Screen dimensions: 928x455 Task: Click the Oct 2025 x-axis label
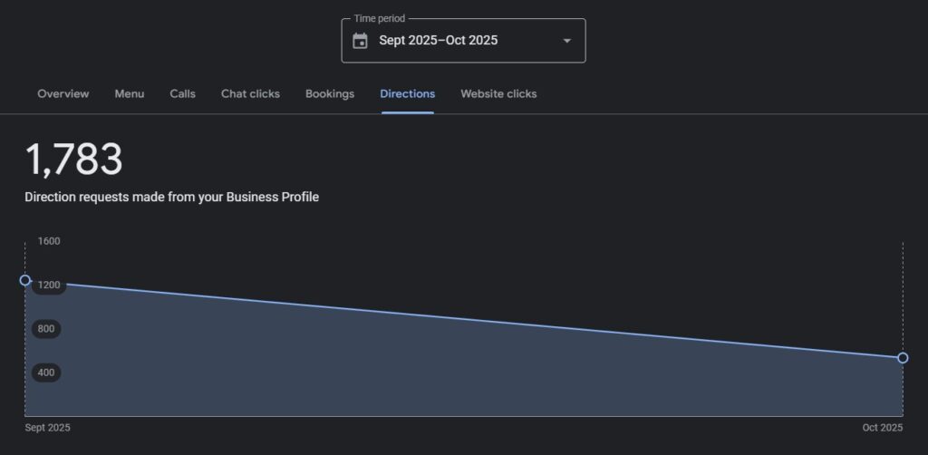[x=882, y=428]
